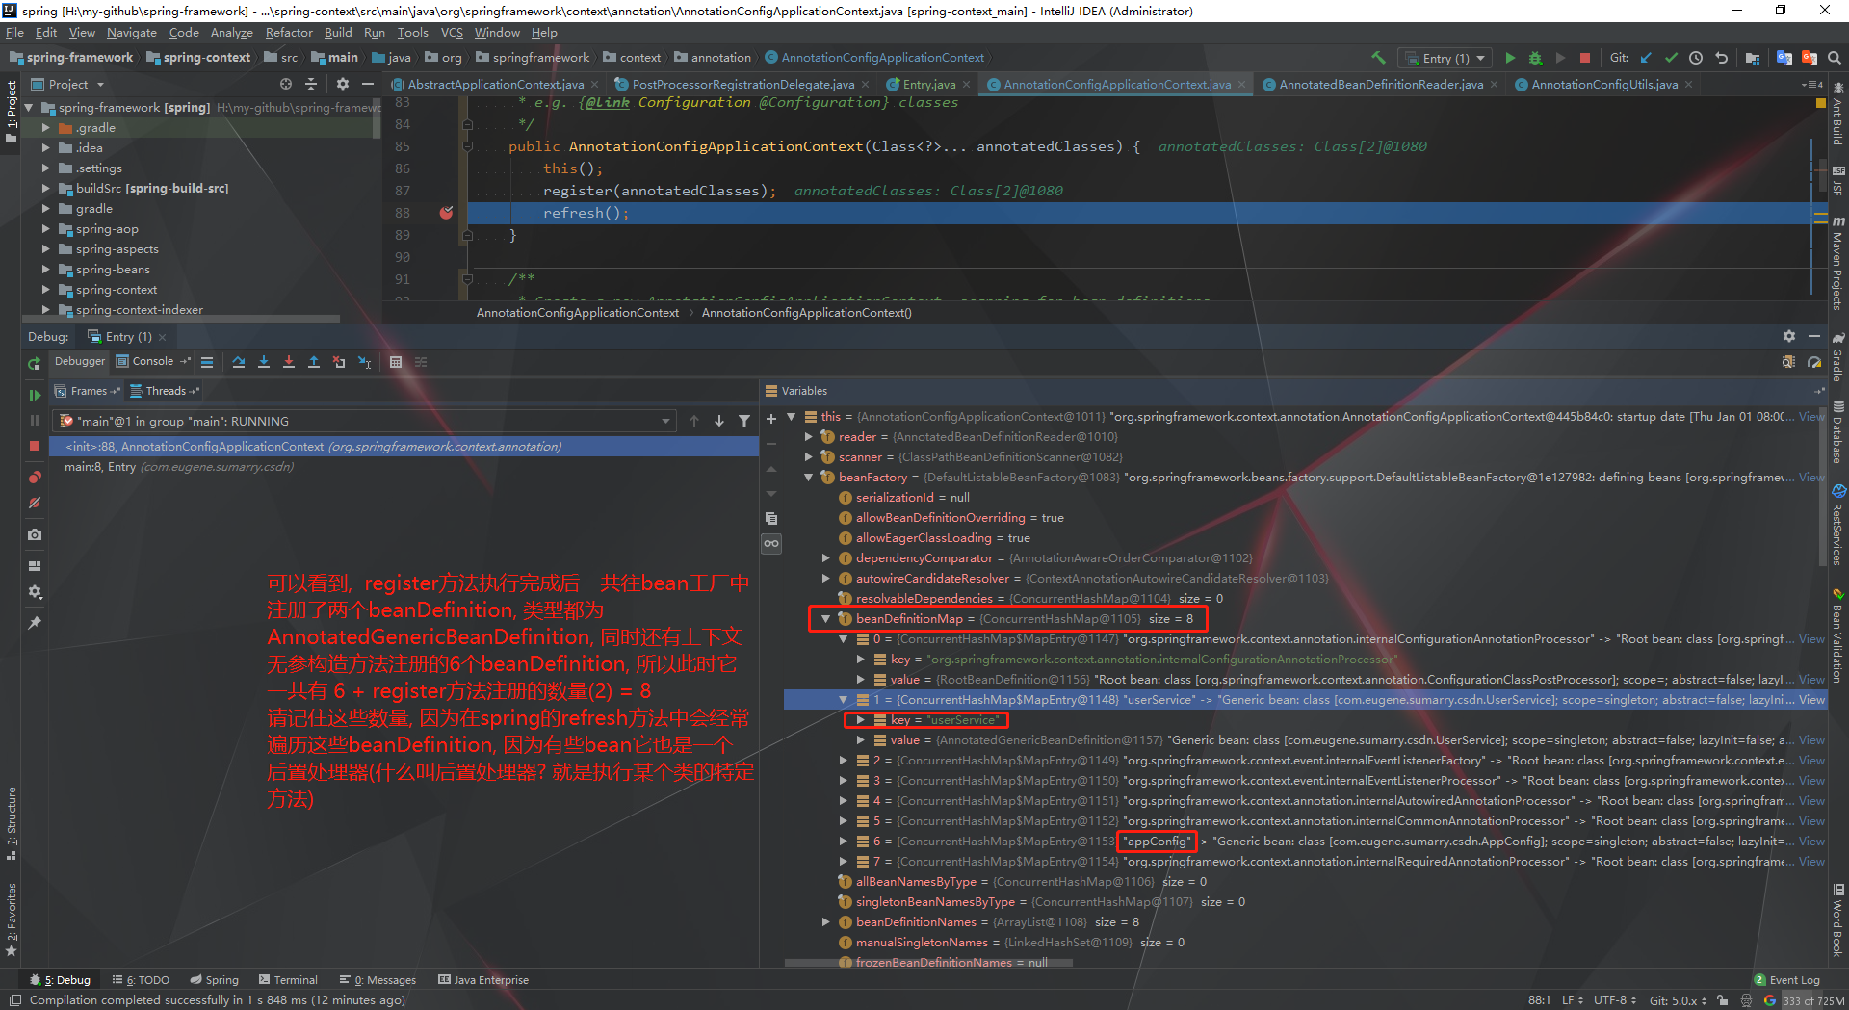The image size is (1849, 1010).
Task: Toggle the breakpoint on line 88
Action: [x=446, y=213]
